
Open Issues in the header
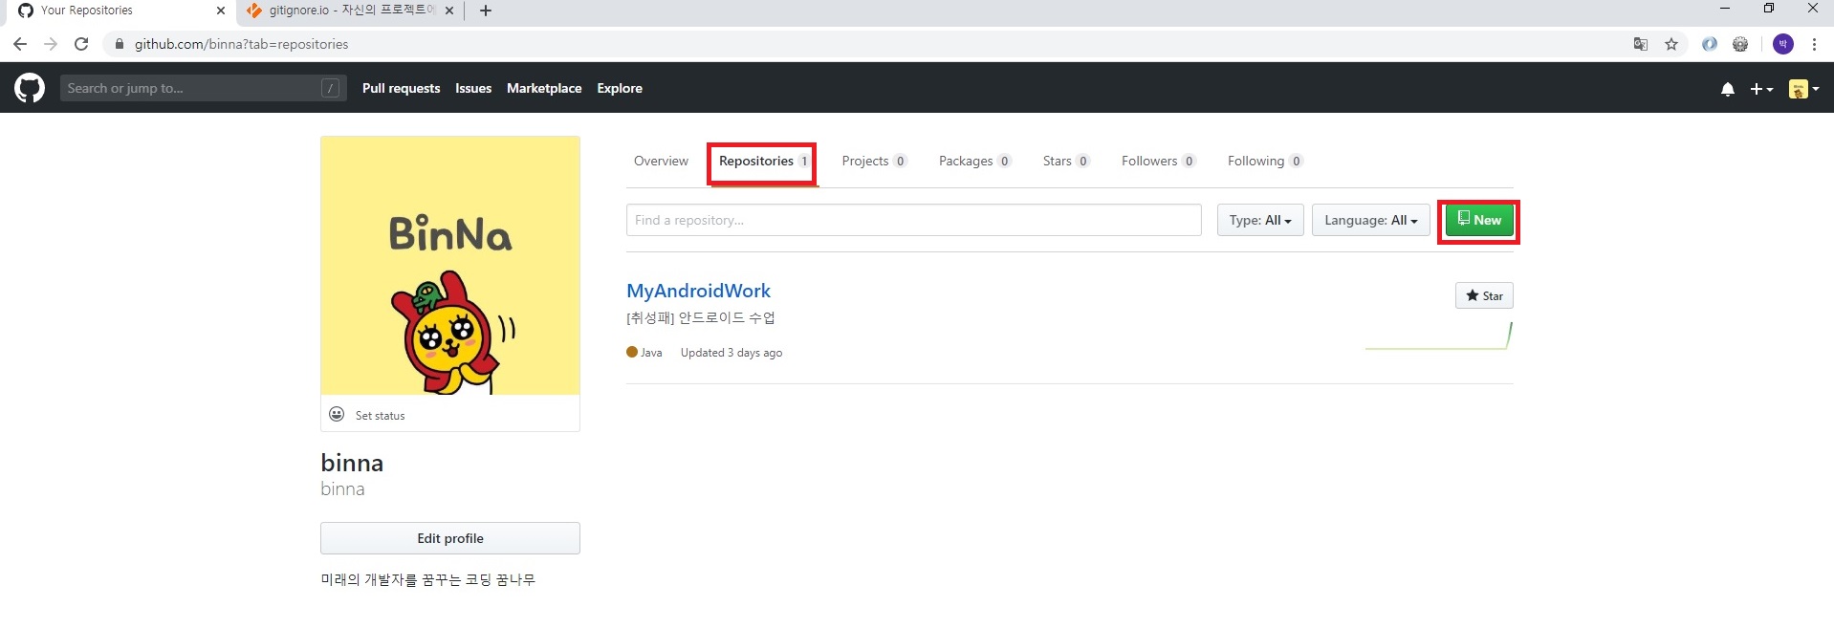[x=473, y=88]
